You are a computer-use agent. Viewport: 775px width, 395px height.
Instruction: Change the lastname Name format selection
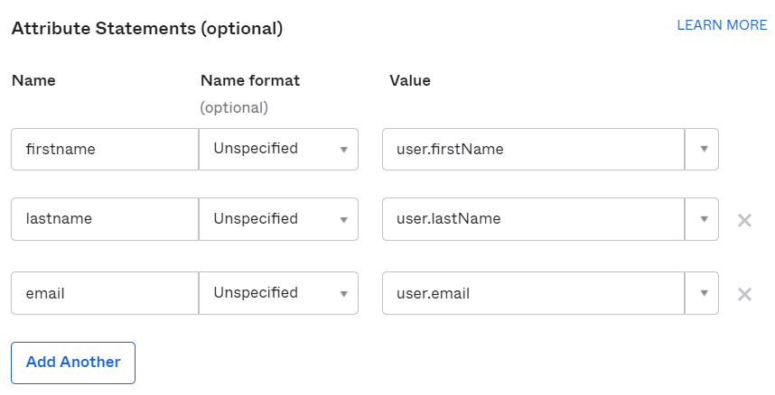[x=278, y=220]
